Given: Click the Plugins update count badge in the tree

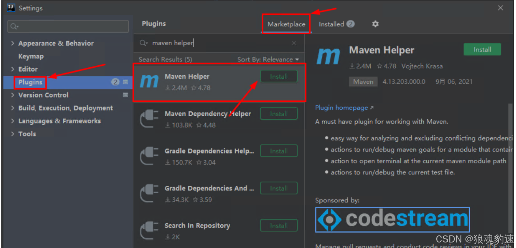Looking at the screenshot, I should tap(115, 82).
